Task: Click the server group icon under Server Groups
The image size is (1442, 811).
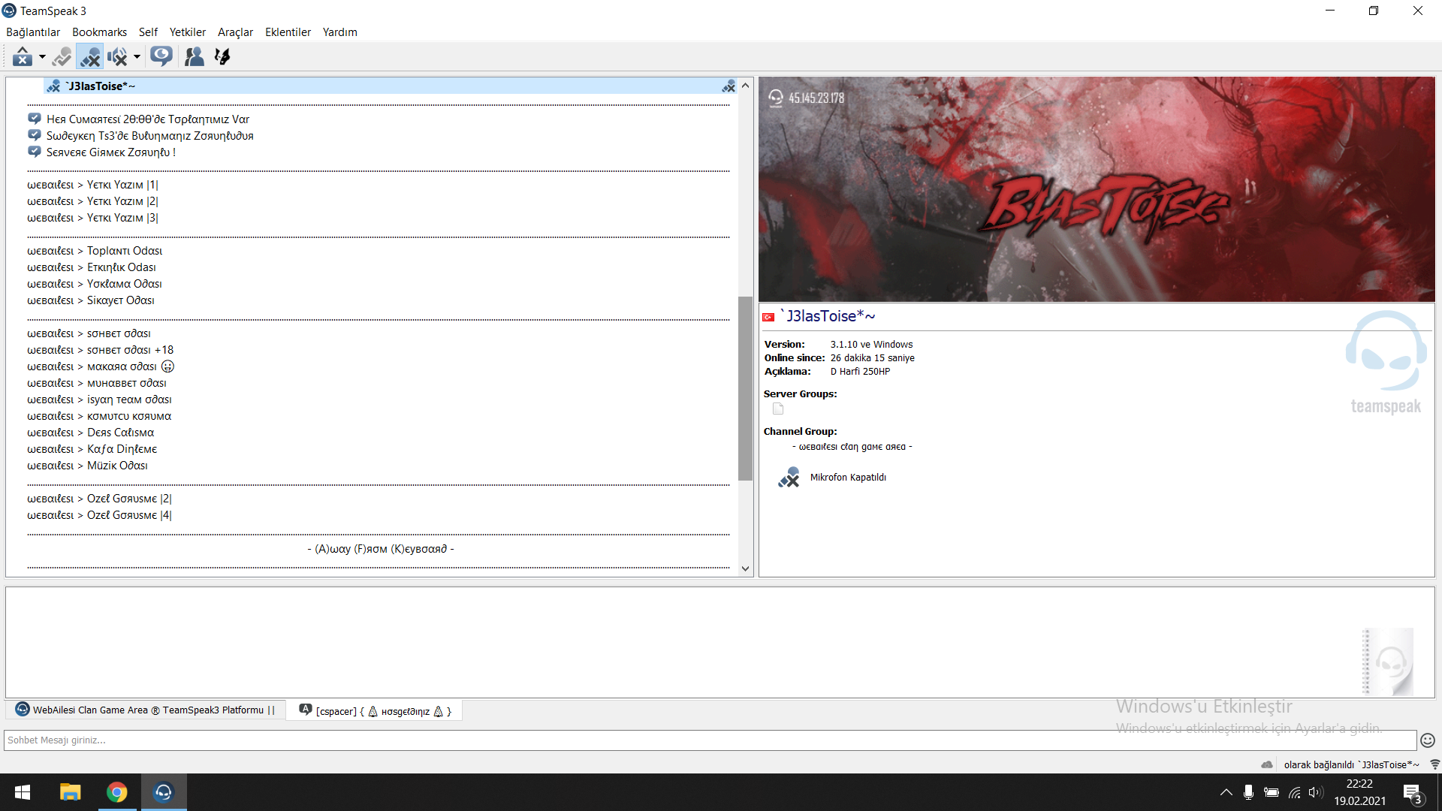Action: [778, 409]
